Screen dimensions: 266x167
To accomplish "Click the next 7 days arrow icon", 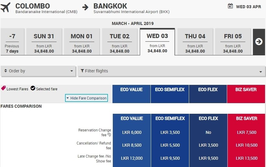I will pos(259,42).
